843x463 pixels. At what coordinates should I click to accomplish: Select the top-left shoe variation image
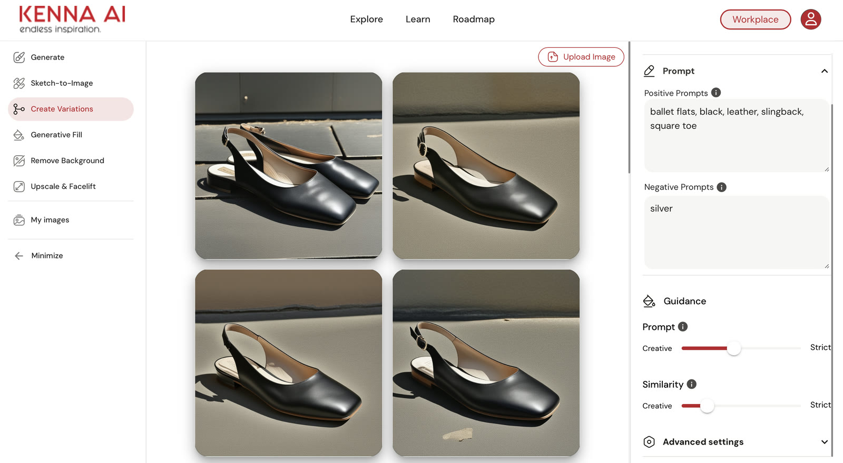pos(289,166)
